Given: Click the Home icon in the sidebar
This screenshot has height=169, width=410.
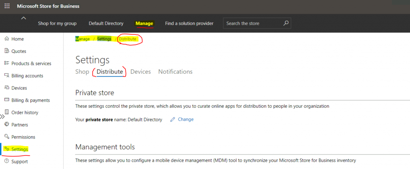Looking at the screenshot, I should coord(7,39).
